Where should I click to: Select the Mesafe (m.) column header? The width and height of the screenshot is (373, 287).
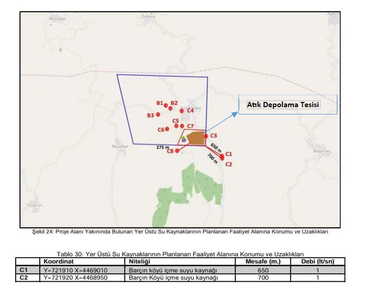[263, 261]
